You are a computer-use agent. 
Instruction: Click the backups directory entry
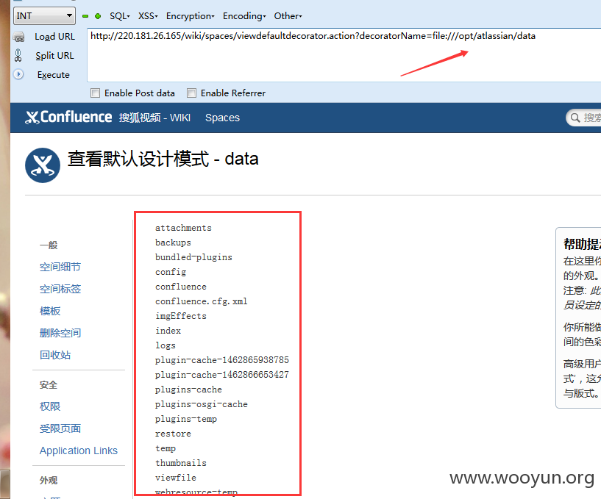pyautogui.click(x=173, y=243)
